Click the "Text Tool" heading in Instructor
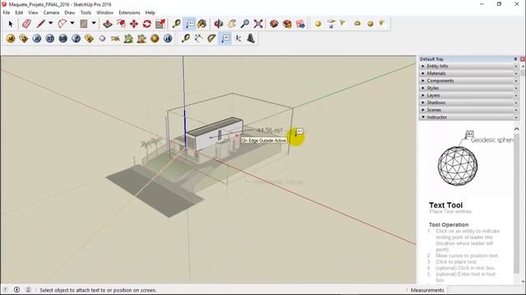Viewport: 526px width, 295px height. pos(445,205)
